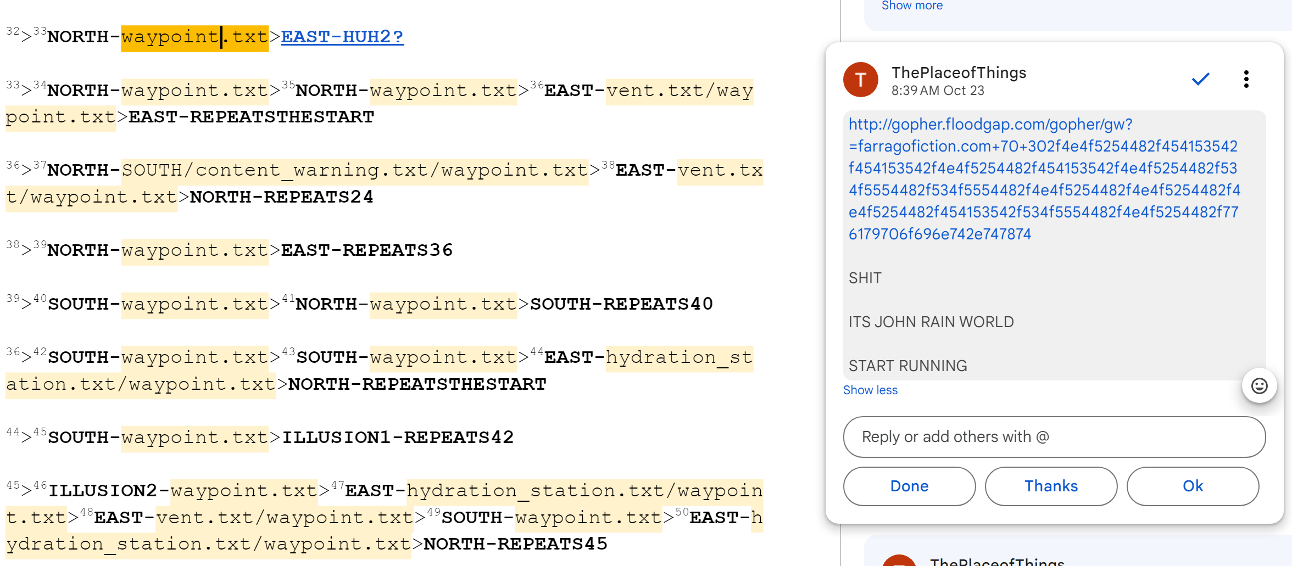Screen dimensions: 1292x566
Task: Click the ThePlaceofThings author name in the comment
Action: click(959, 73)
